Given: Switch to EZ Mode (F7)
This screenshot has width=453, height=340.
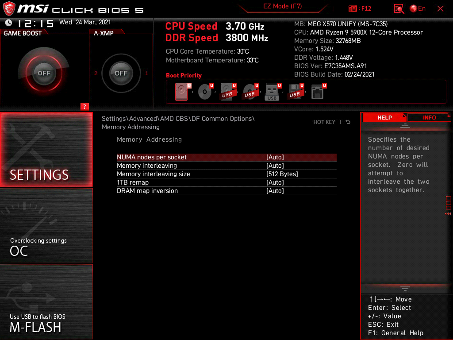Looking at the screenshot, I should tap(282, 6).
